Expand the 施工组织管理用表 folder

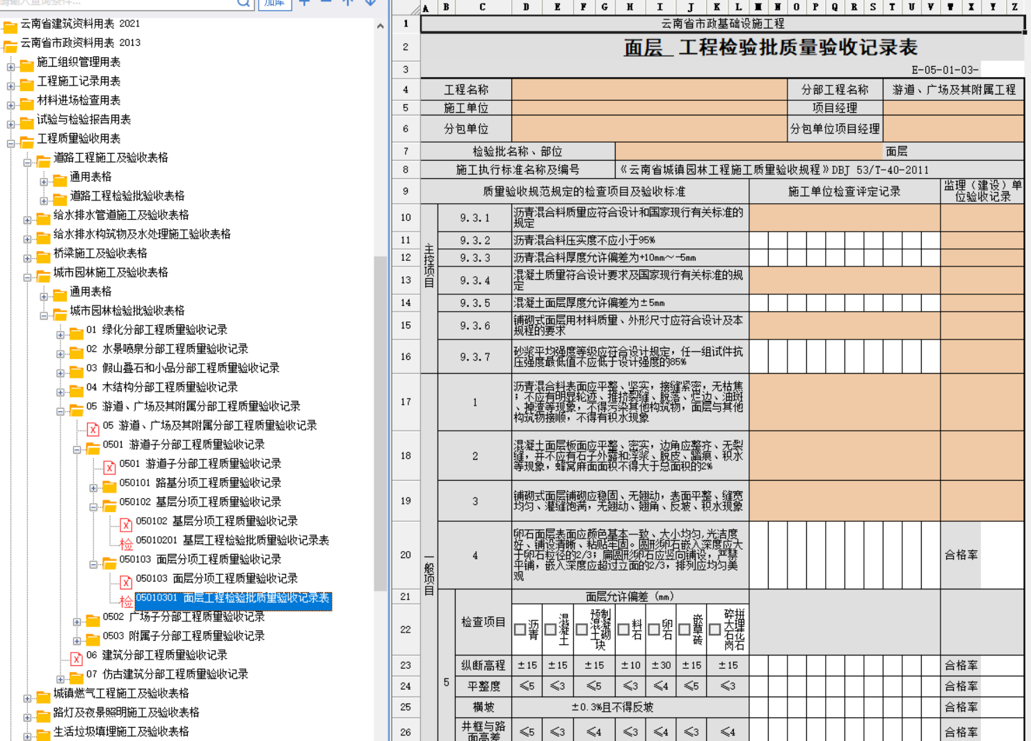[11, 67]
